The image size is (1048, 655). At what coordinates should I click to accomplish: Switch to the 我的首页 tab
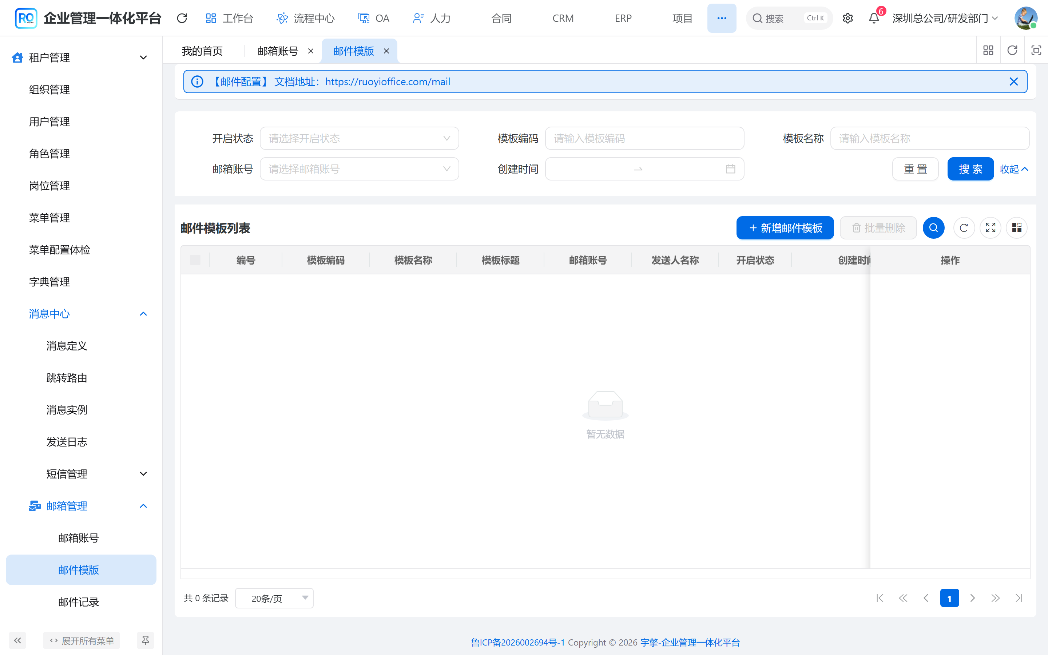tap(202, 51)
